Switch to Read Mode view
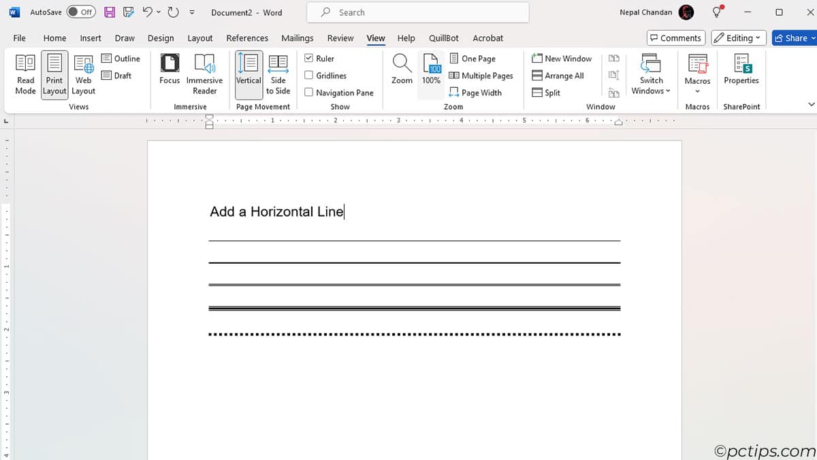 point(25,74)
